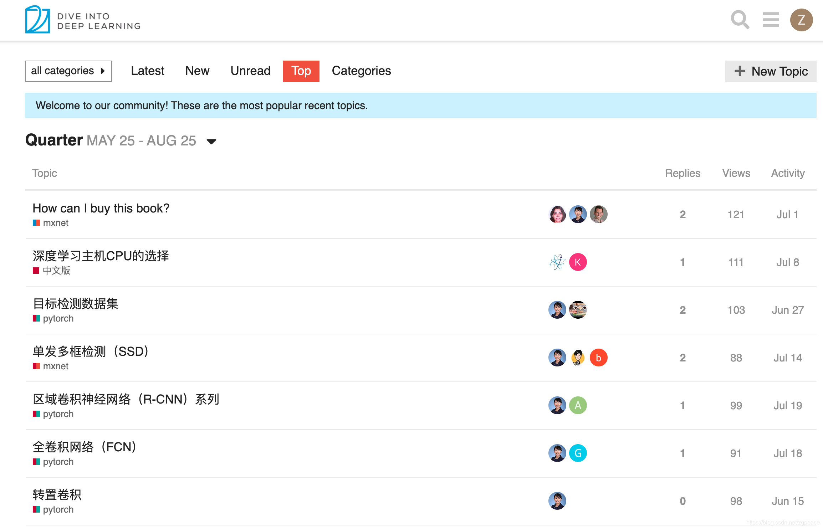The height and width of the screenshot is (529, 823).
Task: Click pink K avatar in CPU topic
Action: pyautogui.click(x=578, y=262)
